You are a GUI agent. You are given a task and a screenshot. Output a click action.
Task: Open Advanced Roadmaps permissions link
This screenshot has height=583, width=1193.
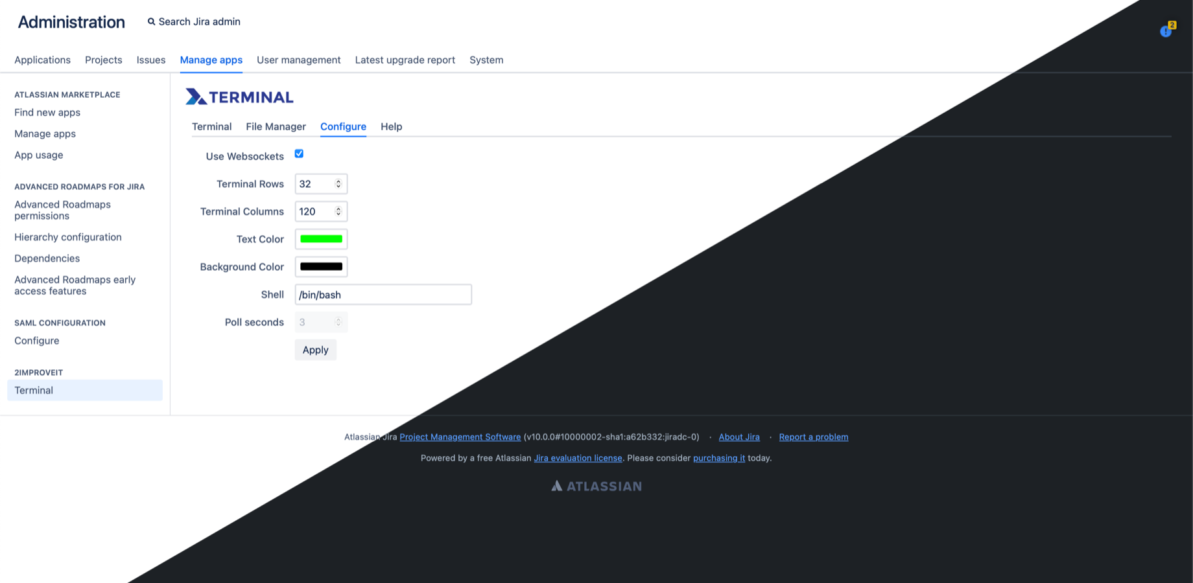pyautogui.click(x=63, y=210)
